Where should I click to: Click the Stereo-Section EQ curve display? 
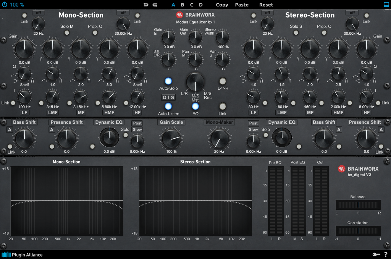point(195,201)
